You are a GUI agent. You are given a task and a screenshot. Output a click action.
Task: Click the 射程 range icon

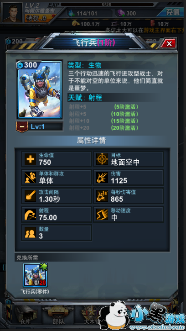point(30,214)
